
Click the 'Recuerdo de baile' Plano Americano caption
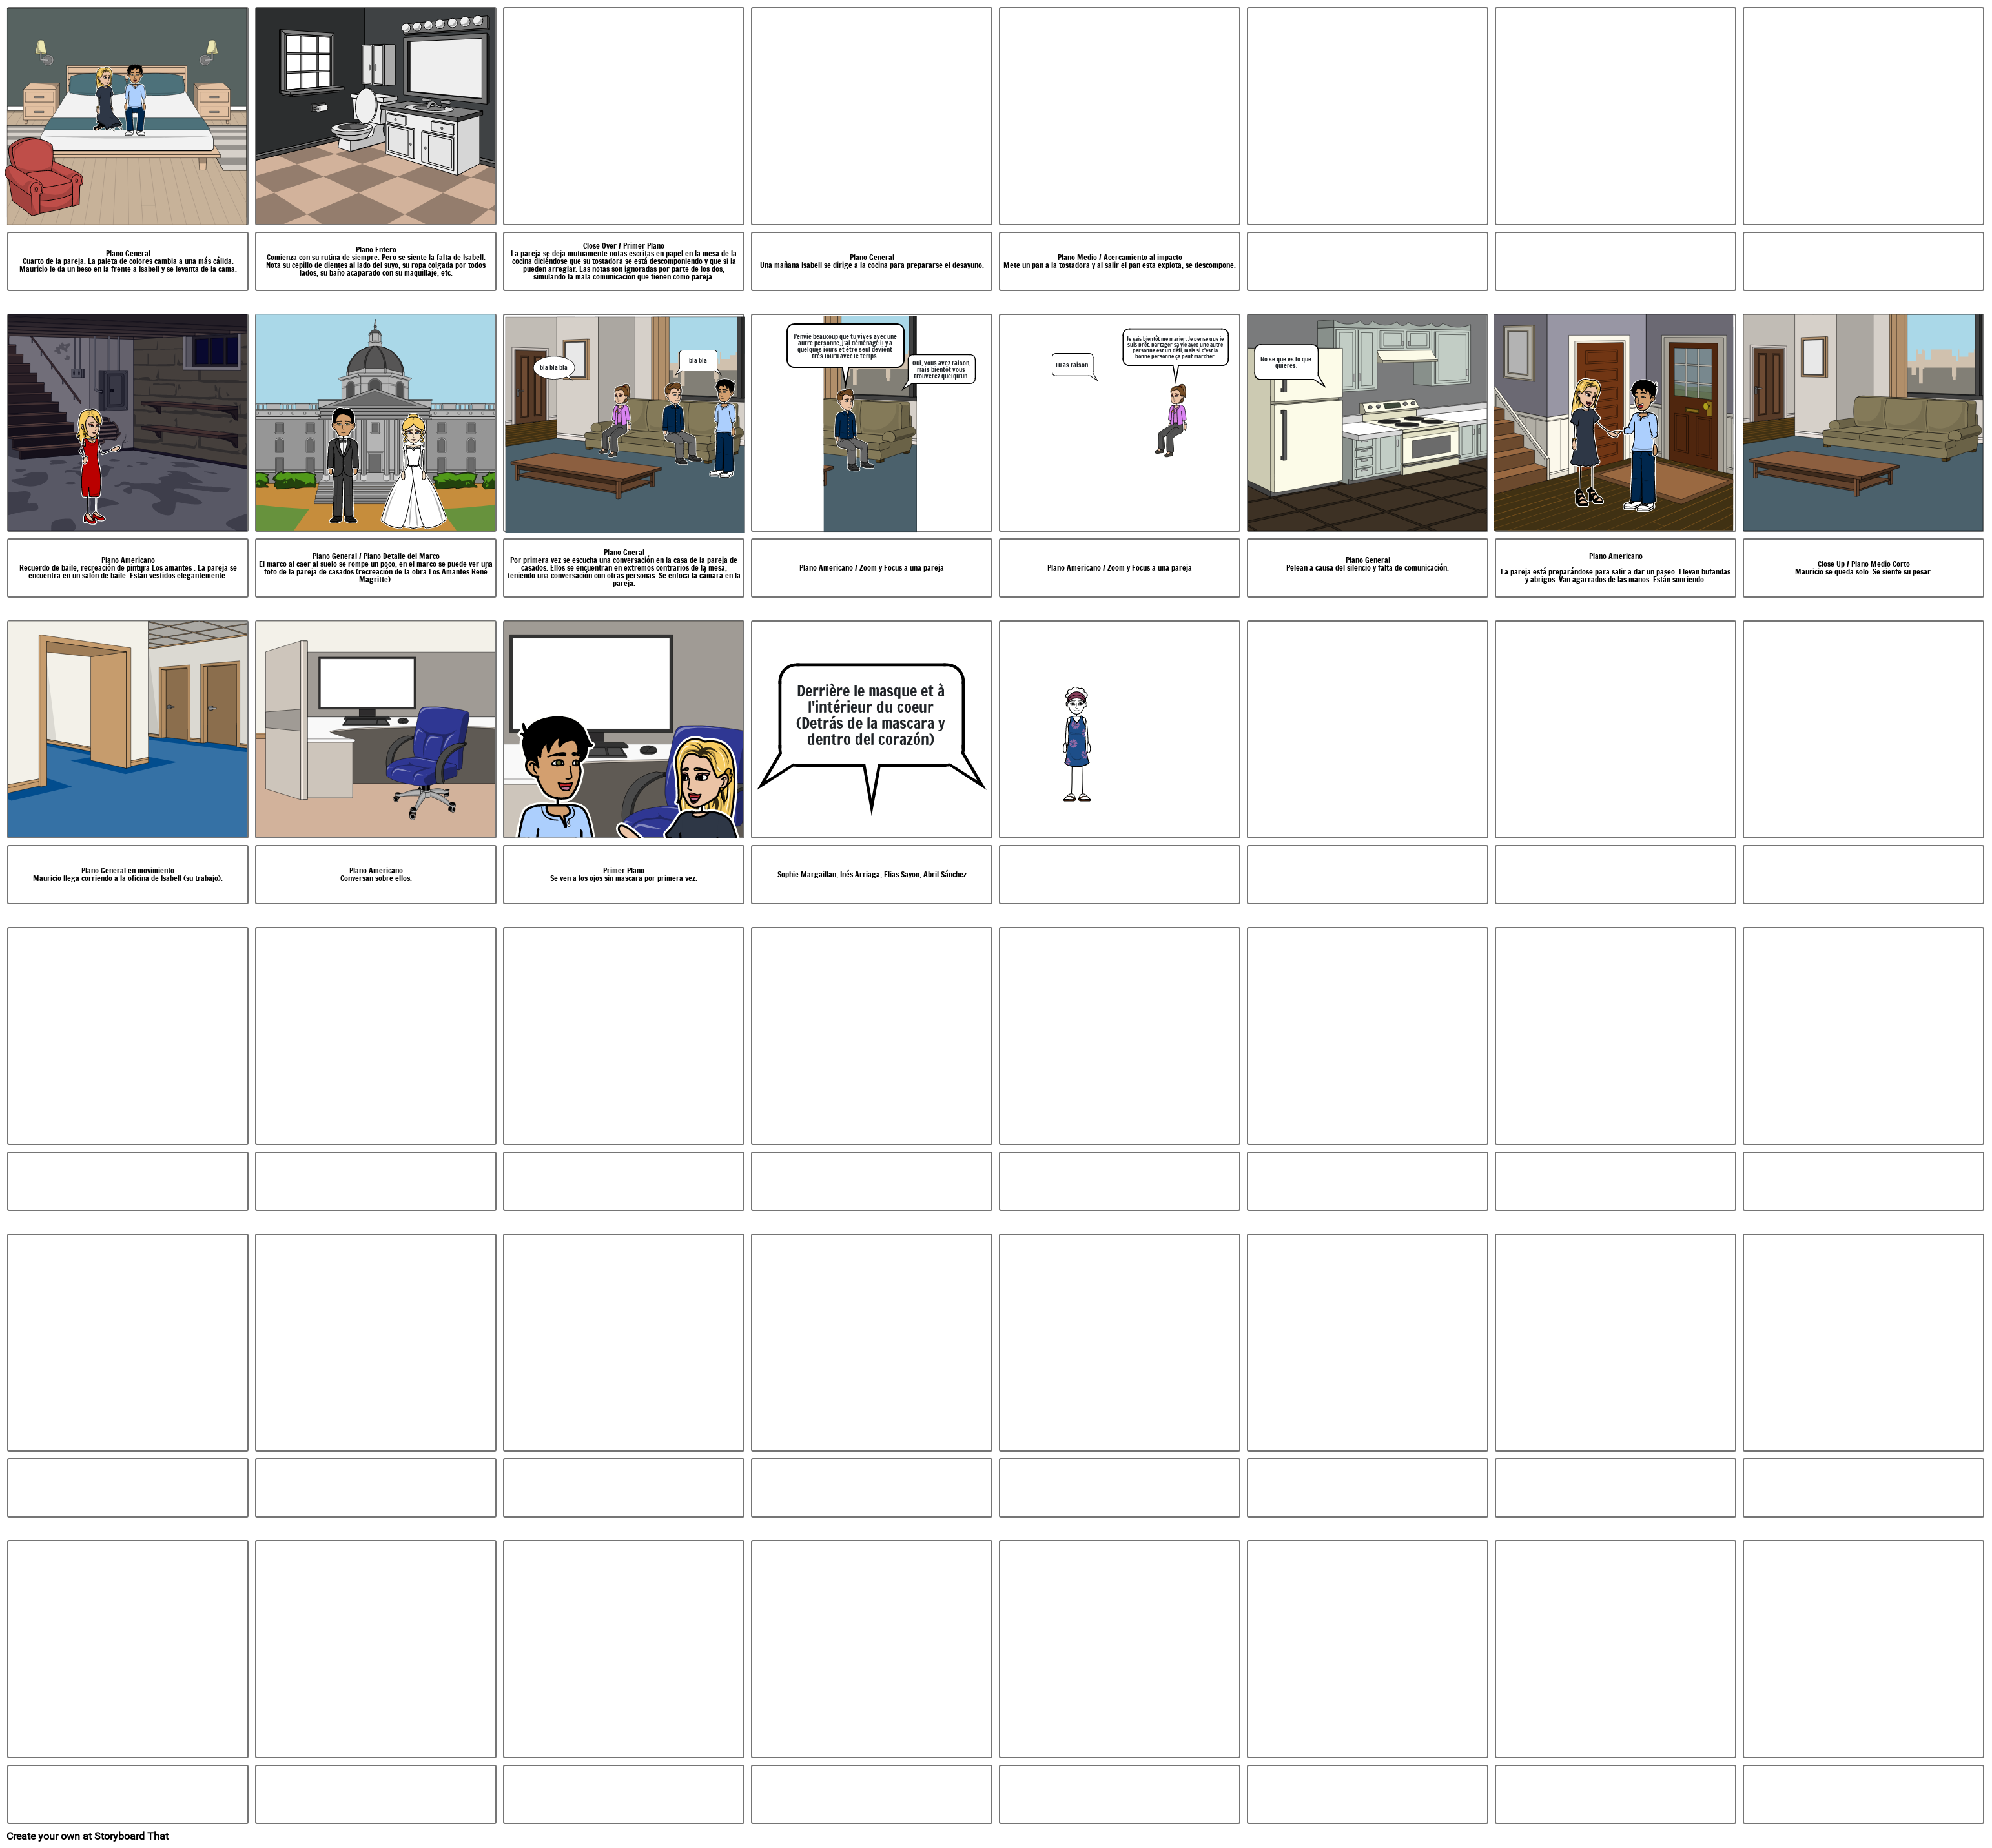(x=128, y=568)
